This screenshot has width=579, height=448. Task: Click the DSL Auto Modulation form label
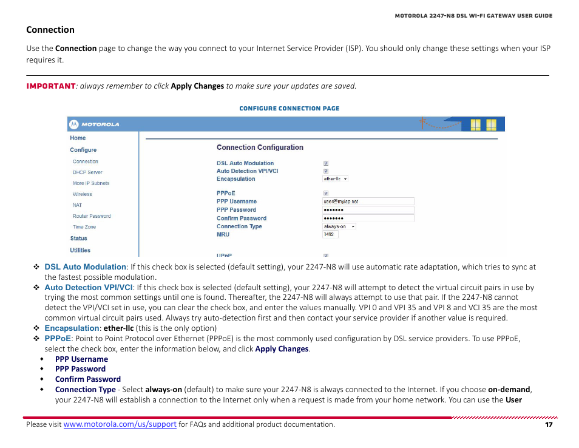point(245,163)
